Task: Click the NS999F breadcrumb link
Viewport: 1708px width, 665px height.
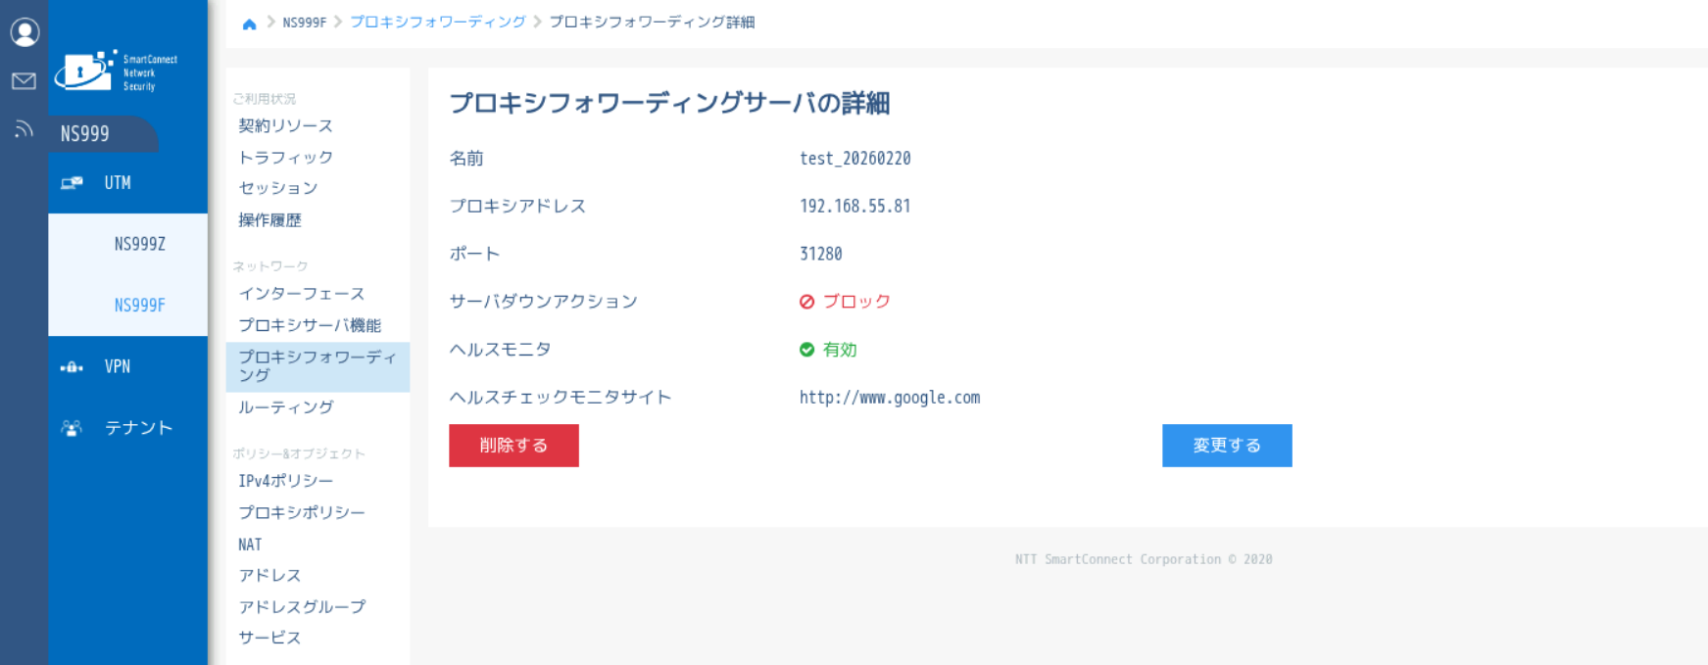Action: click(x=304, y=23)
